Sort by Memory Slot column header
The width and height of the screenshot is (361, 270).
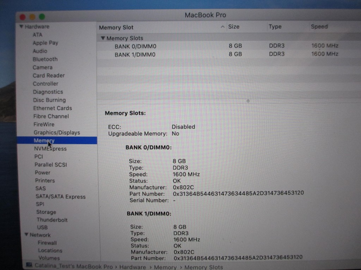point(116,27)
